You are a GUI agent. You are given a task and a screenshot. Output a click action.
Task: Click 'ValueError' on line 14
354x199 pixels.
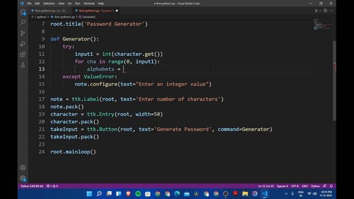click(99, 77)
